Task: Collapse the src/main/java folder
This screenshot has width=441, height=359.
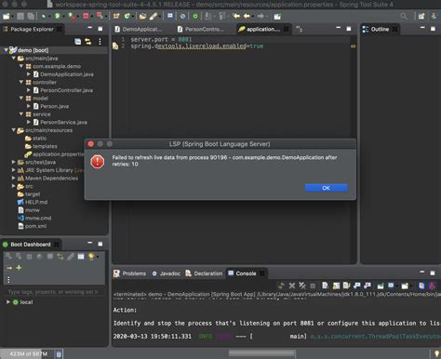Action: (x=14, y=58)
